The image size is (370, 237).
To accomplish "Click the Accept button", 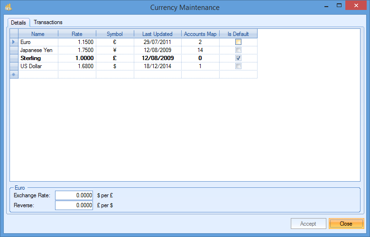I will 308,224.
